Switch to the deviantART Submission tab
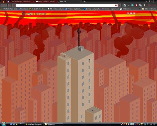Image resolution: width=157 pixels, height=126 pixels. 22,2
